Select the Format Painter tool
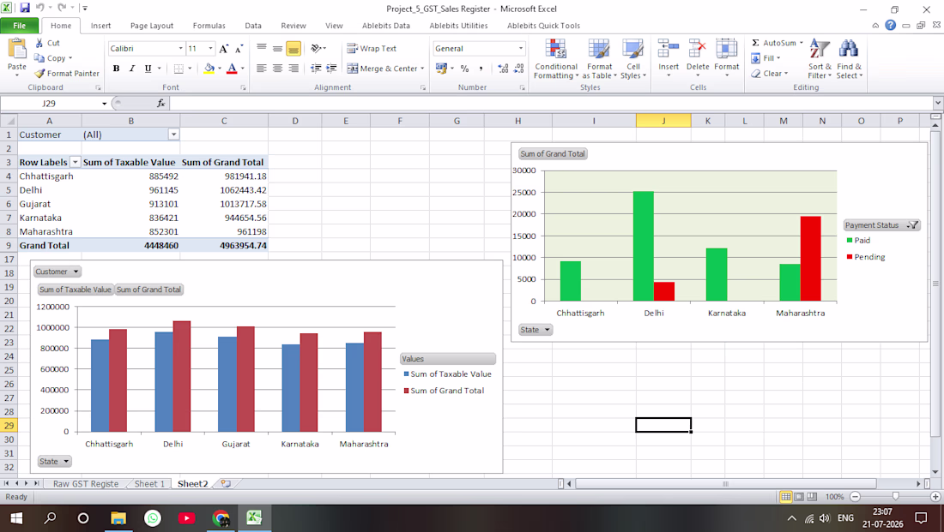This screenshot has height=532, width=944. pyautogui.click(x=66, y=74)
